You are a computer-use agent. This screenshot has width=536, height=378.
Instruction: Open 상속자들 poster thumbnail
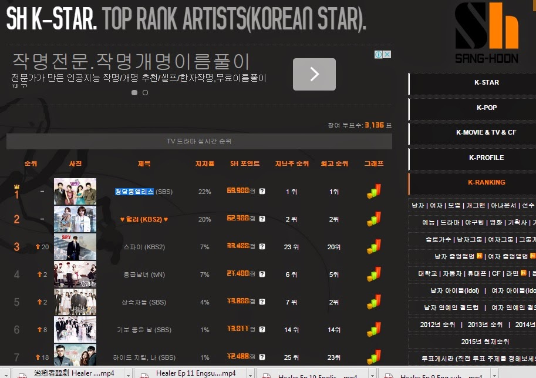point(75,302)
